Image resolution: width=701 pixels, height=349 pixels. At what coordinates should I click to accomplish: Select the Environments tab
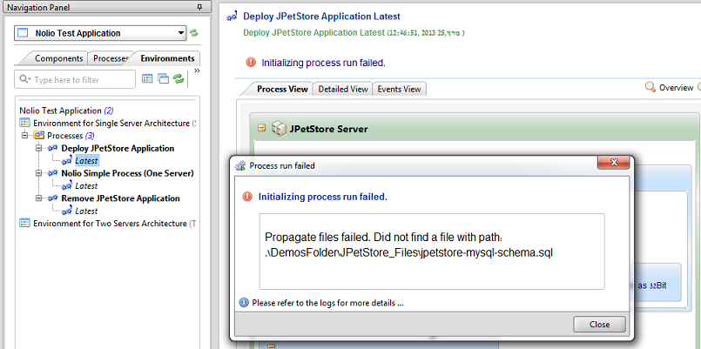click(167, 58)
